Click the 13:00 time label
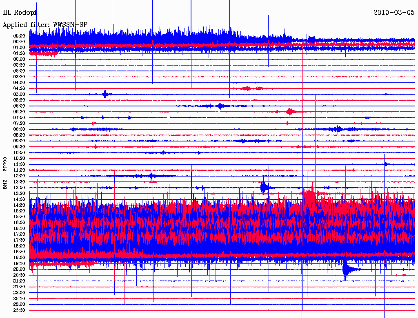This screenshot has width=418, height=318. coord(19,188)
